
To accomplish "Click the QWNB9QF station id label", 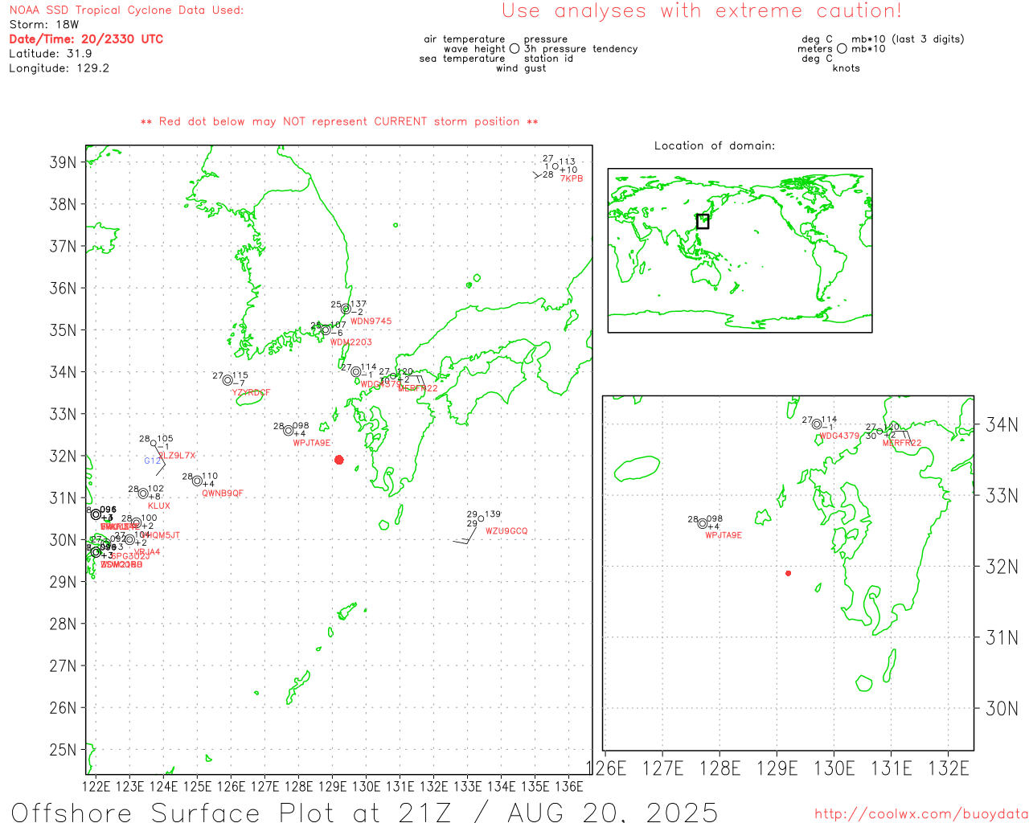I will pos(223,493).
